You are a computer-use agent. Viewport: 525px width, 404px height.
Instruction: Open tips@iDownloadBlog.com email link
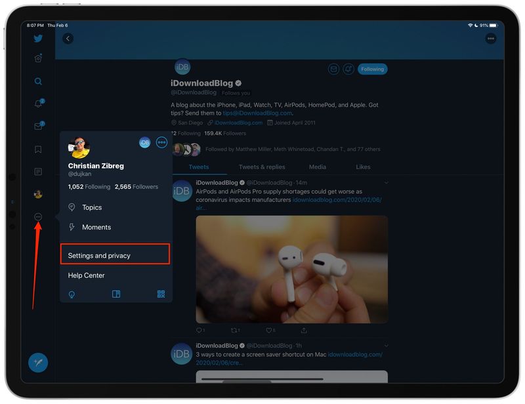pos(257,113)
